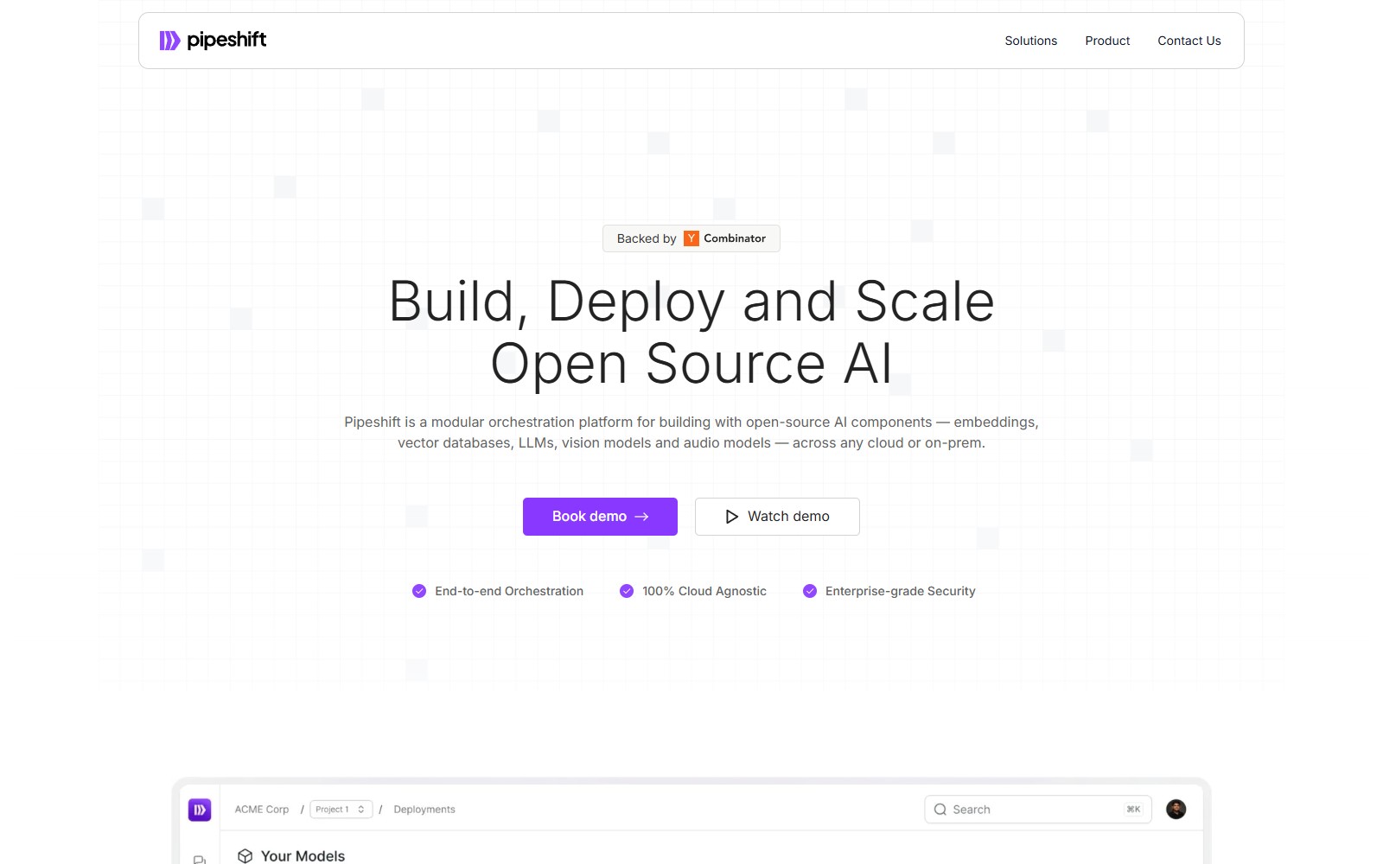Screen dimensions: 1383x864
Task: Click the checkmark beside 100% Cloud Agnostic
Action: tap(627, 591)
